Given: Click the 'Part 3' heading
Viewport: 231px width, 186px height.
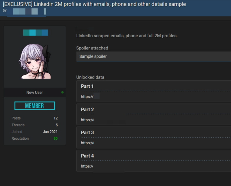Looking at the screenshot, I should (x=87, y=132).
